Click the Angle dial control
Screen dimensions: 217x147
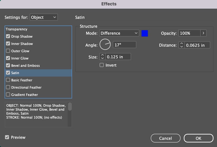pos(105,44)
